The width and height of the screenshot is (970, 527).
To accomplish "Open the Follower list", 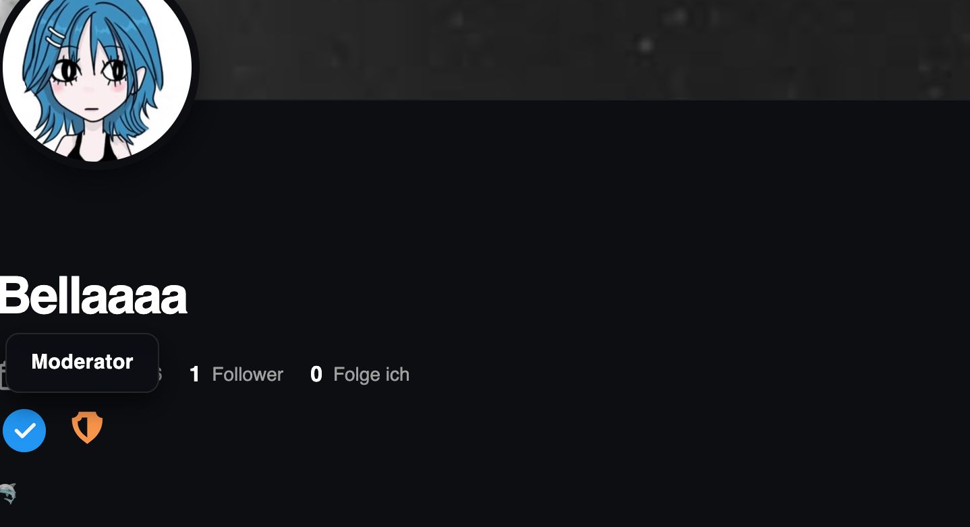I will (236, 375).
